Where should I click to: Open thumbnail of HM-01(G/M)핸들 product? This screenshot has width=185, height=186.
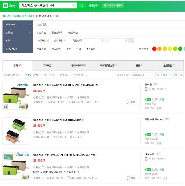[x=16, y=131]
